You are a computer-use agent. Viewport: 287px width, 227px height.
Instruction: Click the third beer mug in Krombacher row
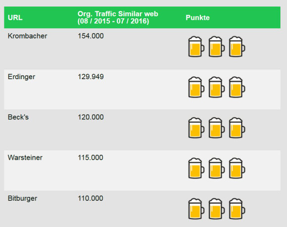click(237, 46)
